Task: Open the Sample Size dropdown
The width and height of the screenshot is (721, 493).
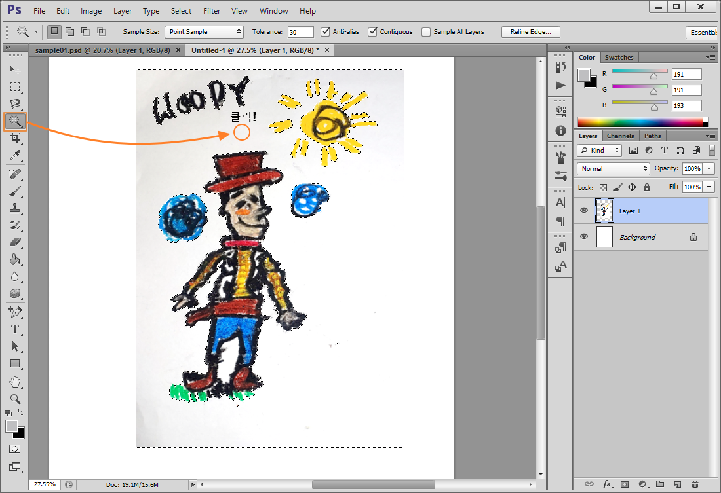Action: point(203,31)
